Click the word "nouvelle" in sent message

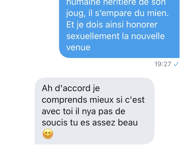(148, 36)
